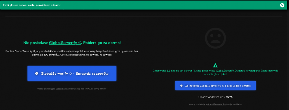This screenshot has width=289, height=110.
Task: Click the sad face icon
Action: (215, 38)
